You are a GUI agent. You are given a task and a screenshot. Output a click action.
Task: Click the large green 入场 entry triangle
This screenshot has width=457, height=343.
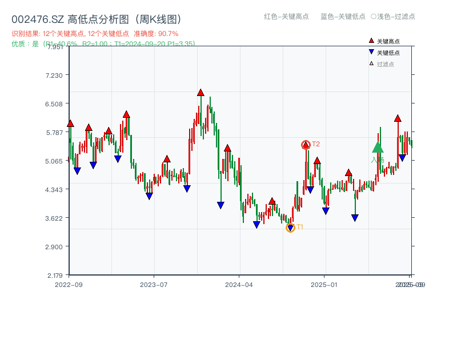(378, 147)
